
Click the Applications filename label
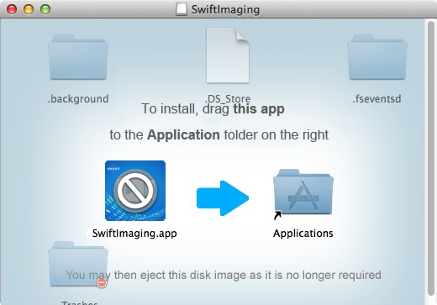point(303,234)
